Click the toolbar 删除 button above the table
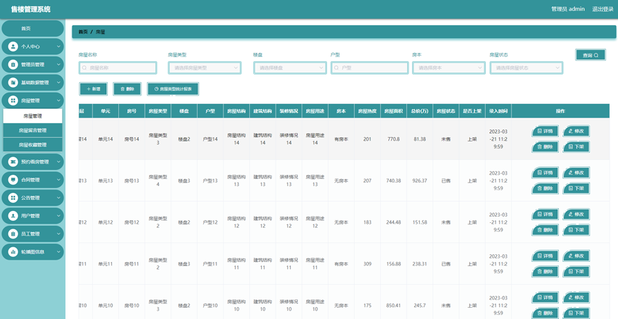Screen dimensions: 618x319 point(127,89)
